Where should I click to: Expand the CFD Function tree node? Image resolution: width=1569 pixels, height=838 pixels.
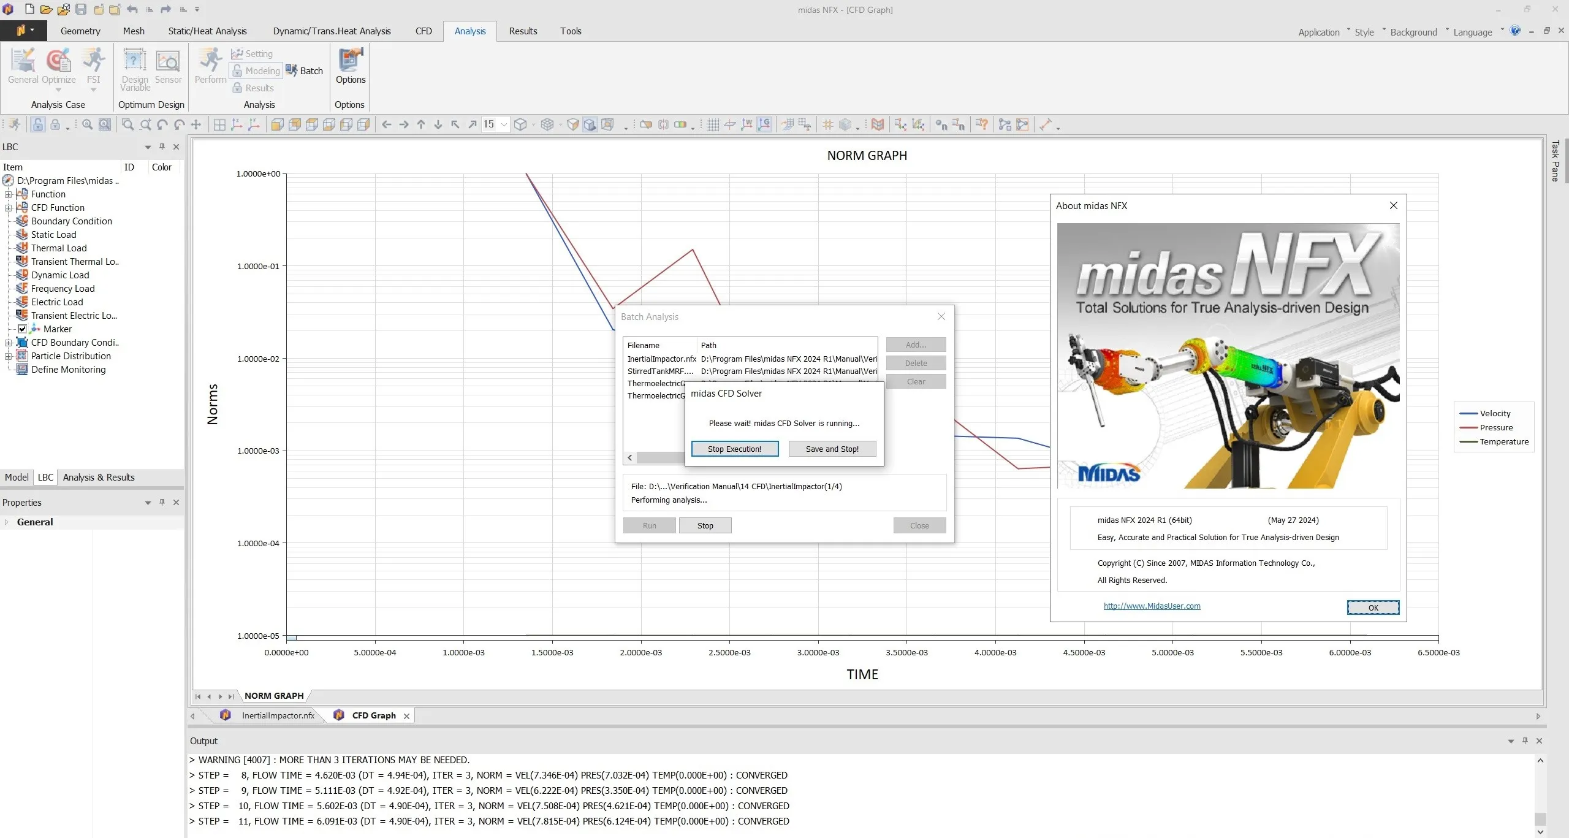[8, 208]
